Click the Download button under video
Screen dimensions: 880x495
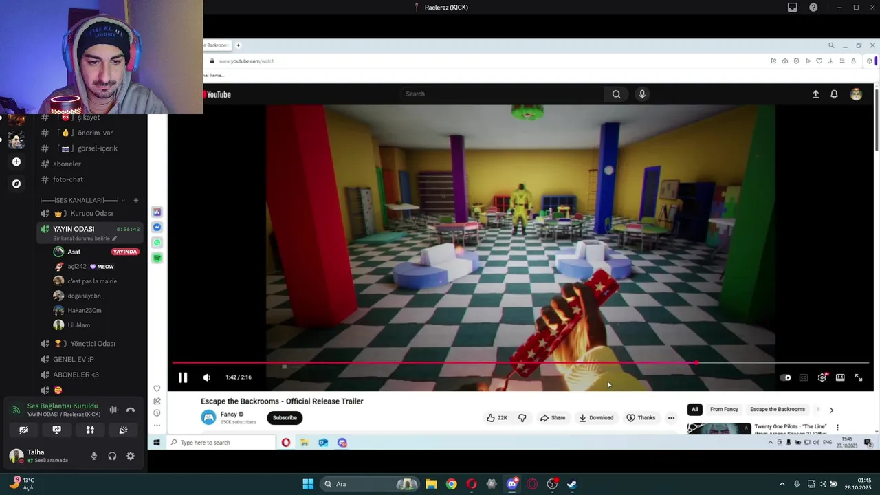pos(596,418)
